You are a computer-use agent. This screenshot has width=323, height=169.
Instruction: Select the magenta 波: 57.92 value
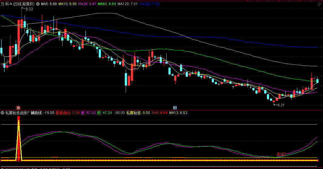tap(88, 113)
